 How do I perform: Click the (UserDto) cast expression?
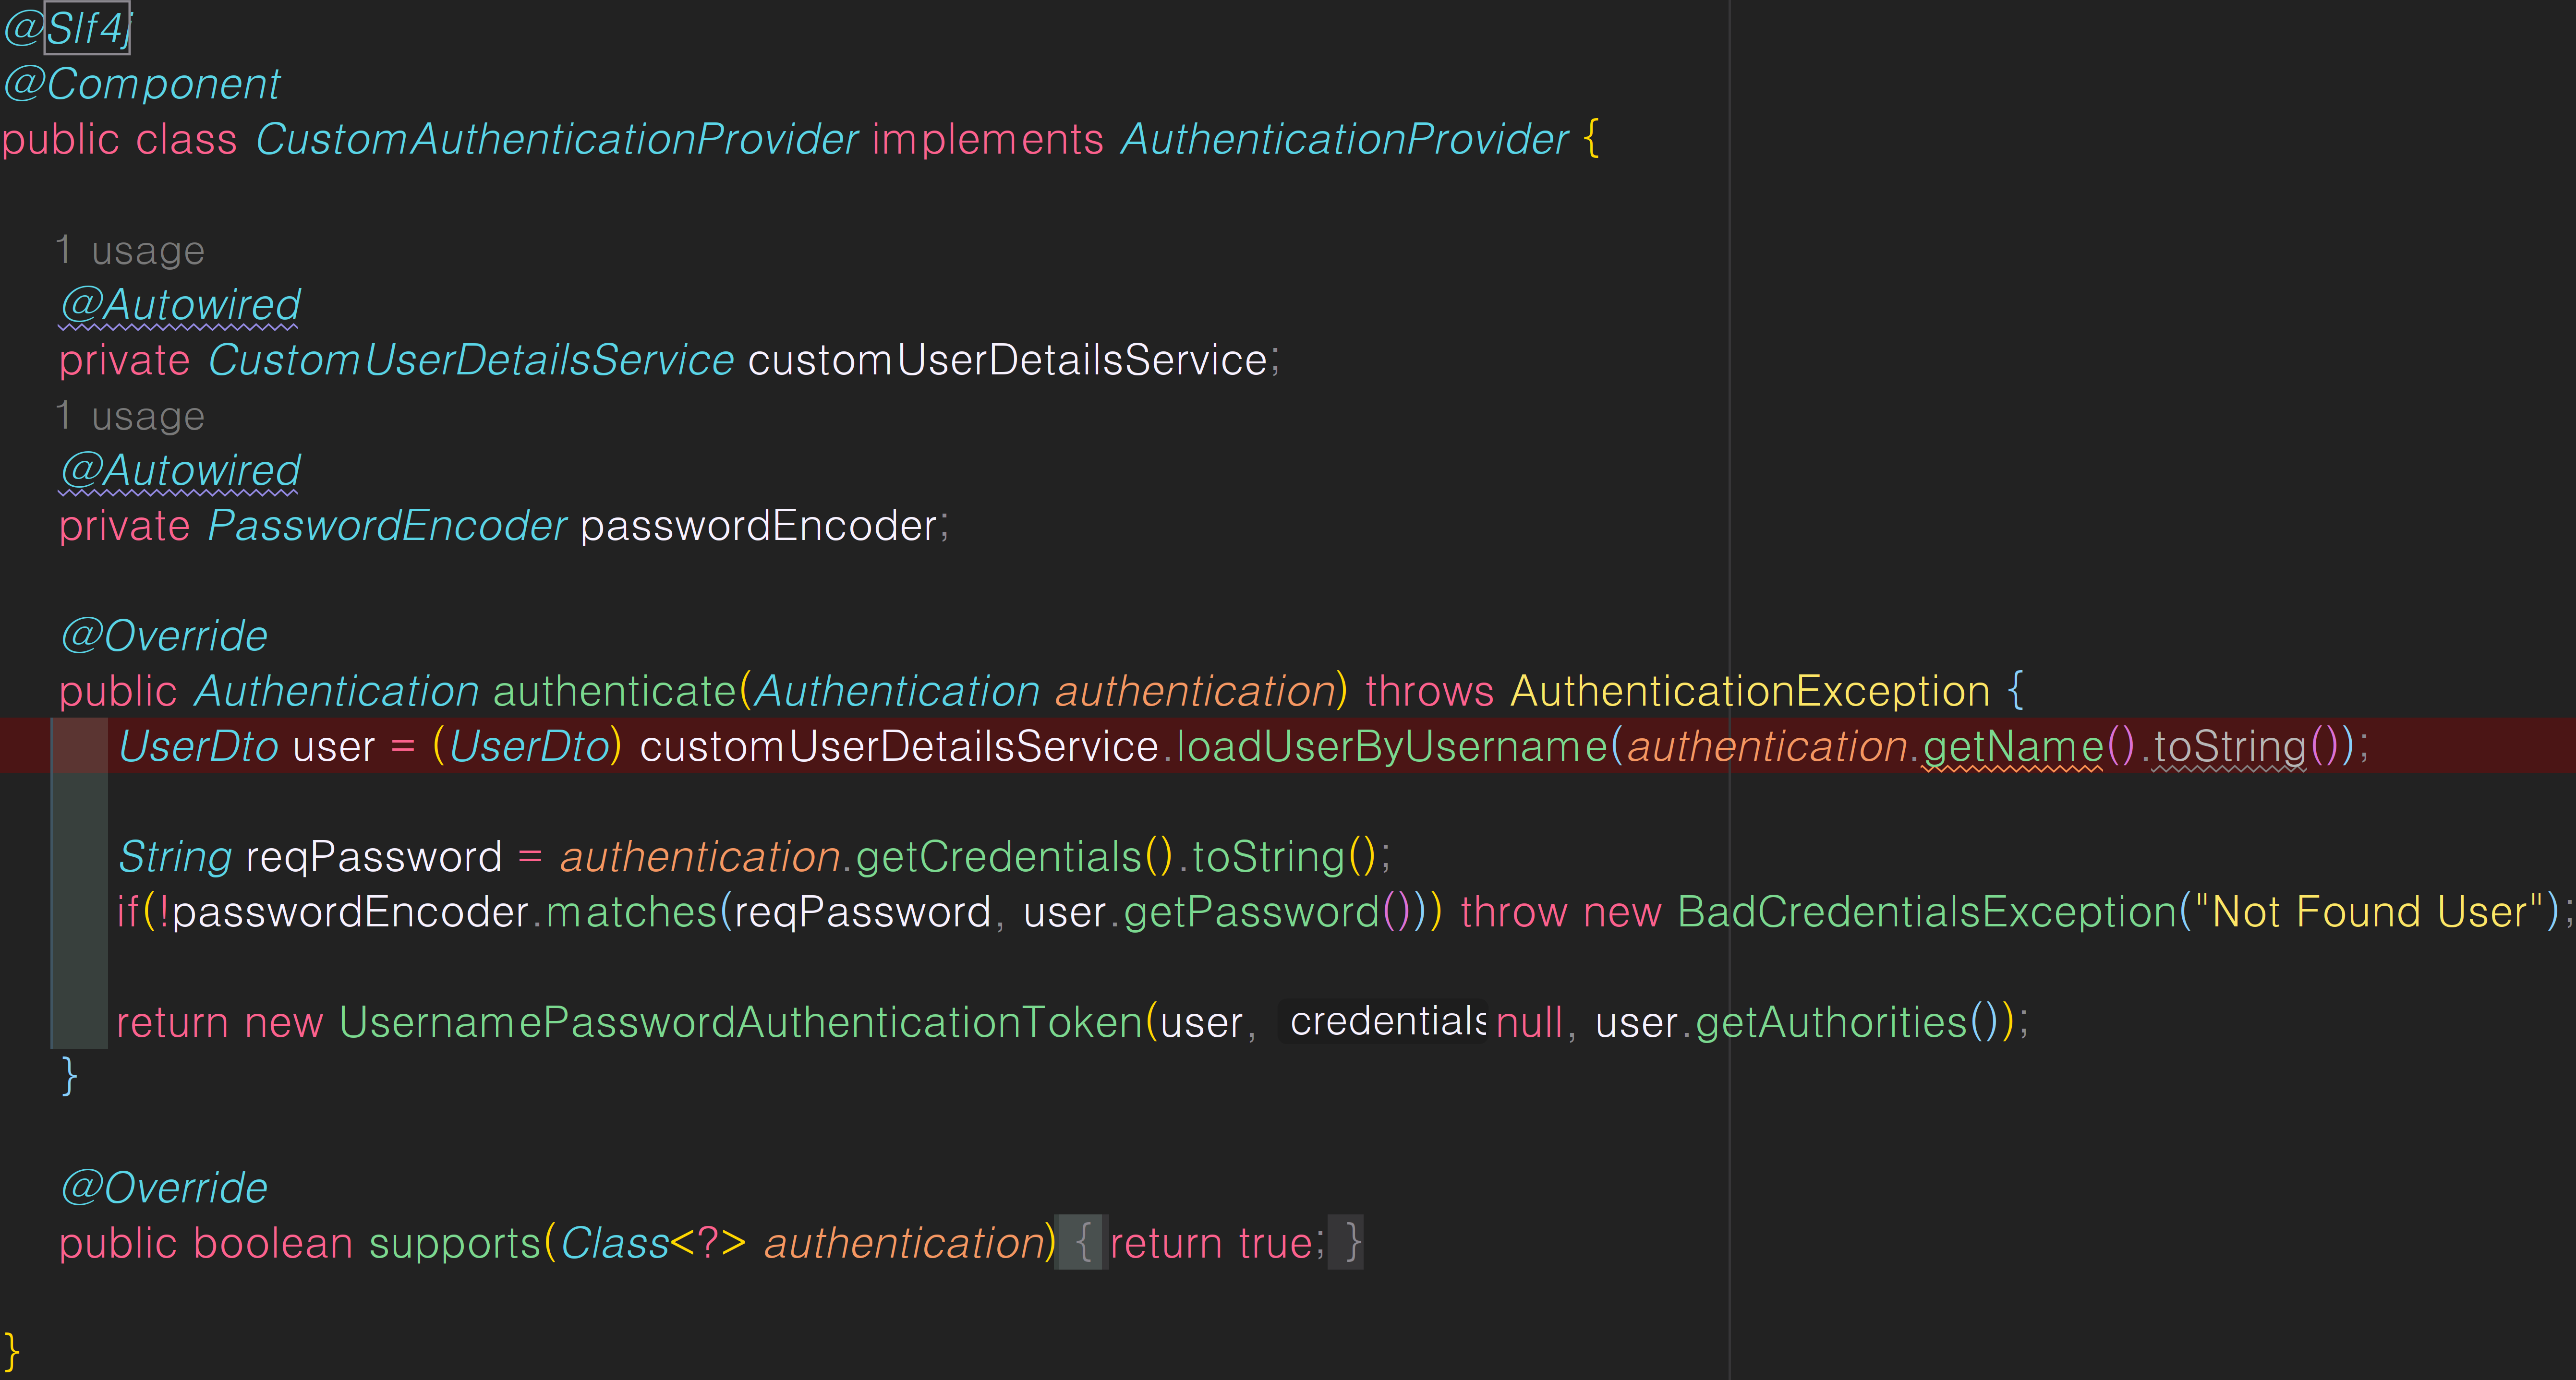click(x=528, y=746)
